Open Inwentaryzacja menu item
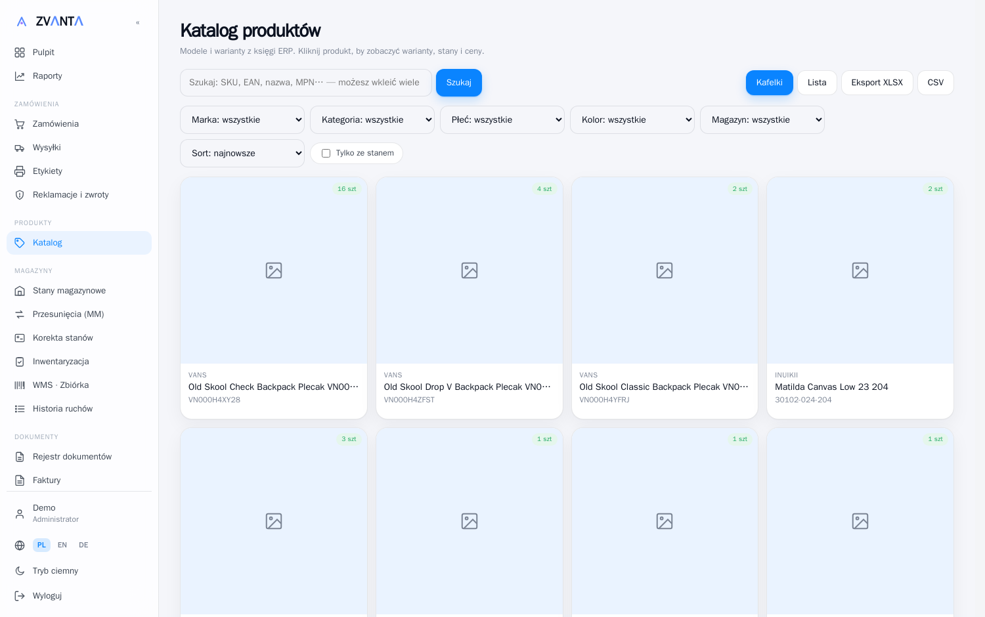The width and height of the screenshot is (985, 617). [x=79, y=362]
